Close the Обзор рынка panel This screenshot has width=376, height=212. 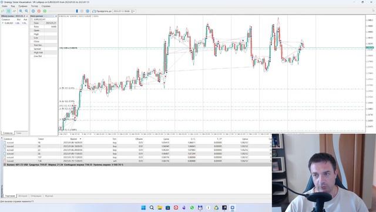[x=27, y=16]
